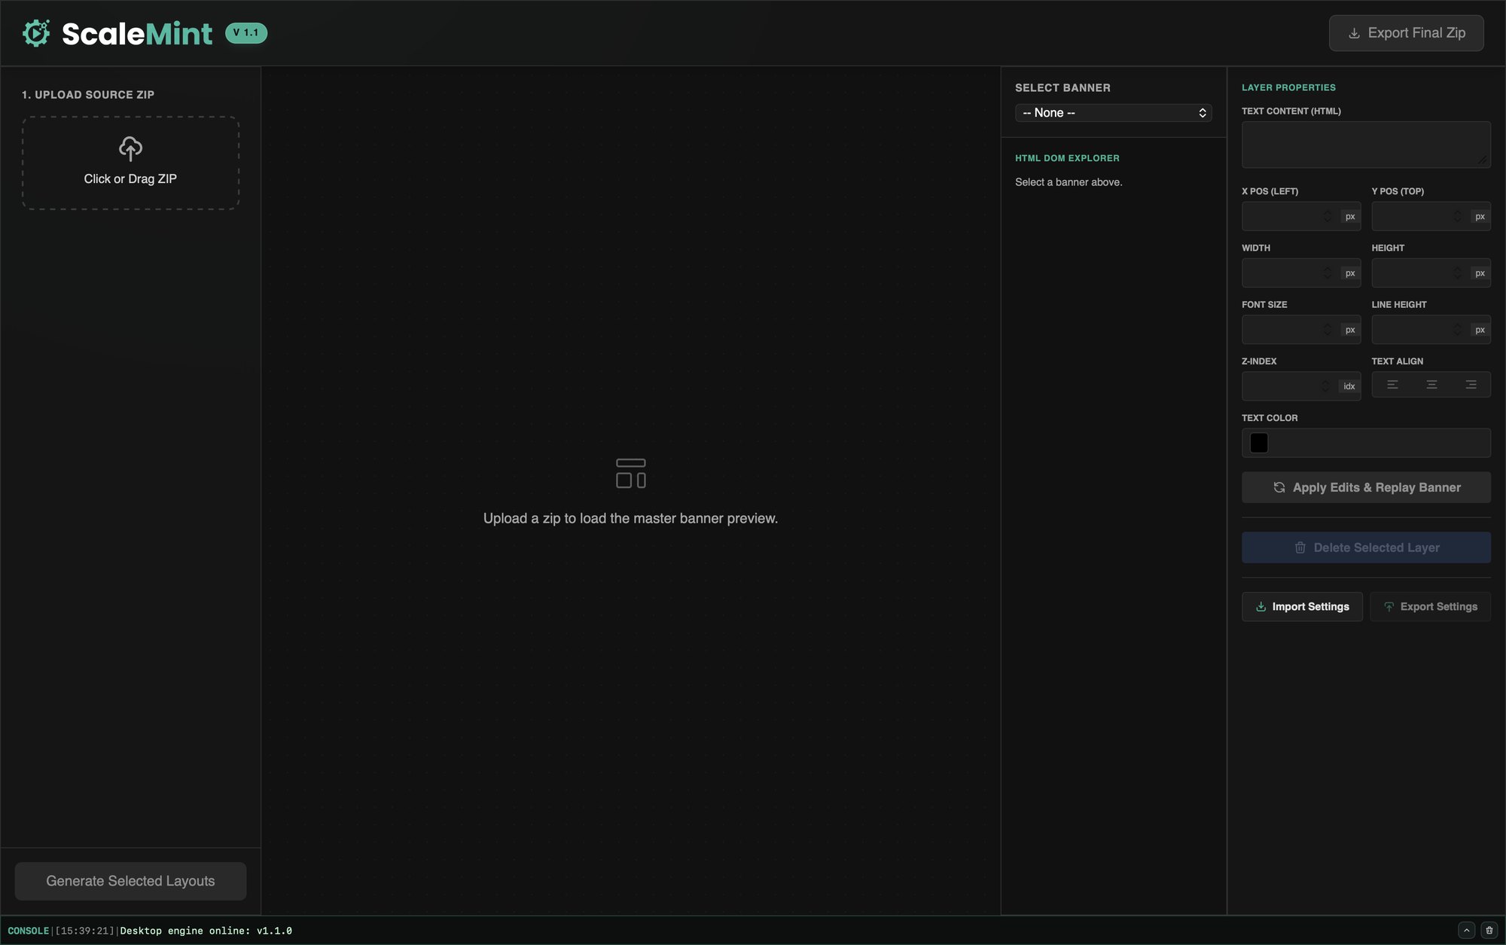This screenshot has height=945, width=1506.
Task: Click the 'Select a banner above.' text
Action: click(1069, 182)
